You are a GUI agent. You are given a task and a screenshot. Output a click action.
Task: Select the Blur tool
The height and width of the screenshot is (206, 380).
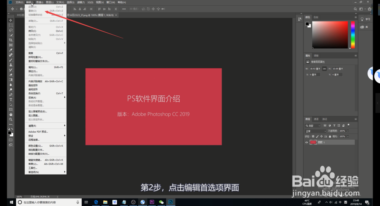tap(11, 85)
